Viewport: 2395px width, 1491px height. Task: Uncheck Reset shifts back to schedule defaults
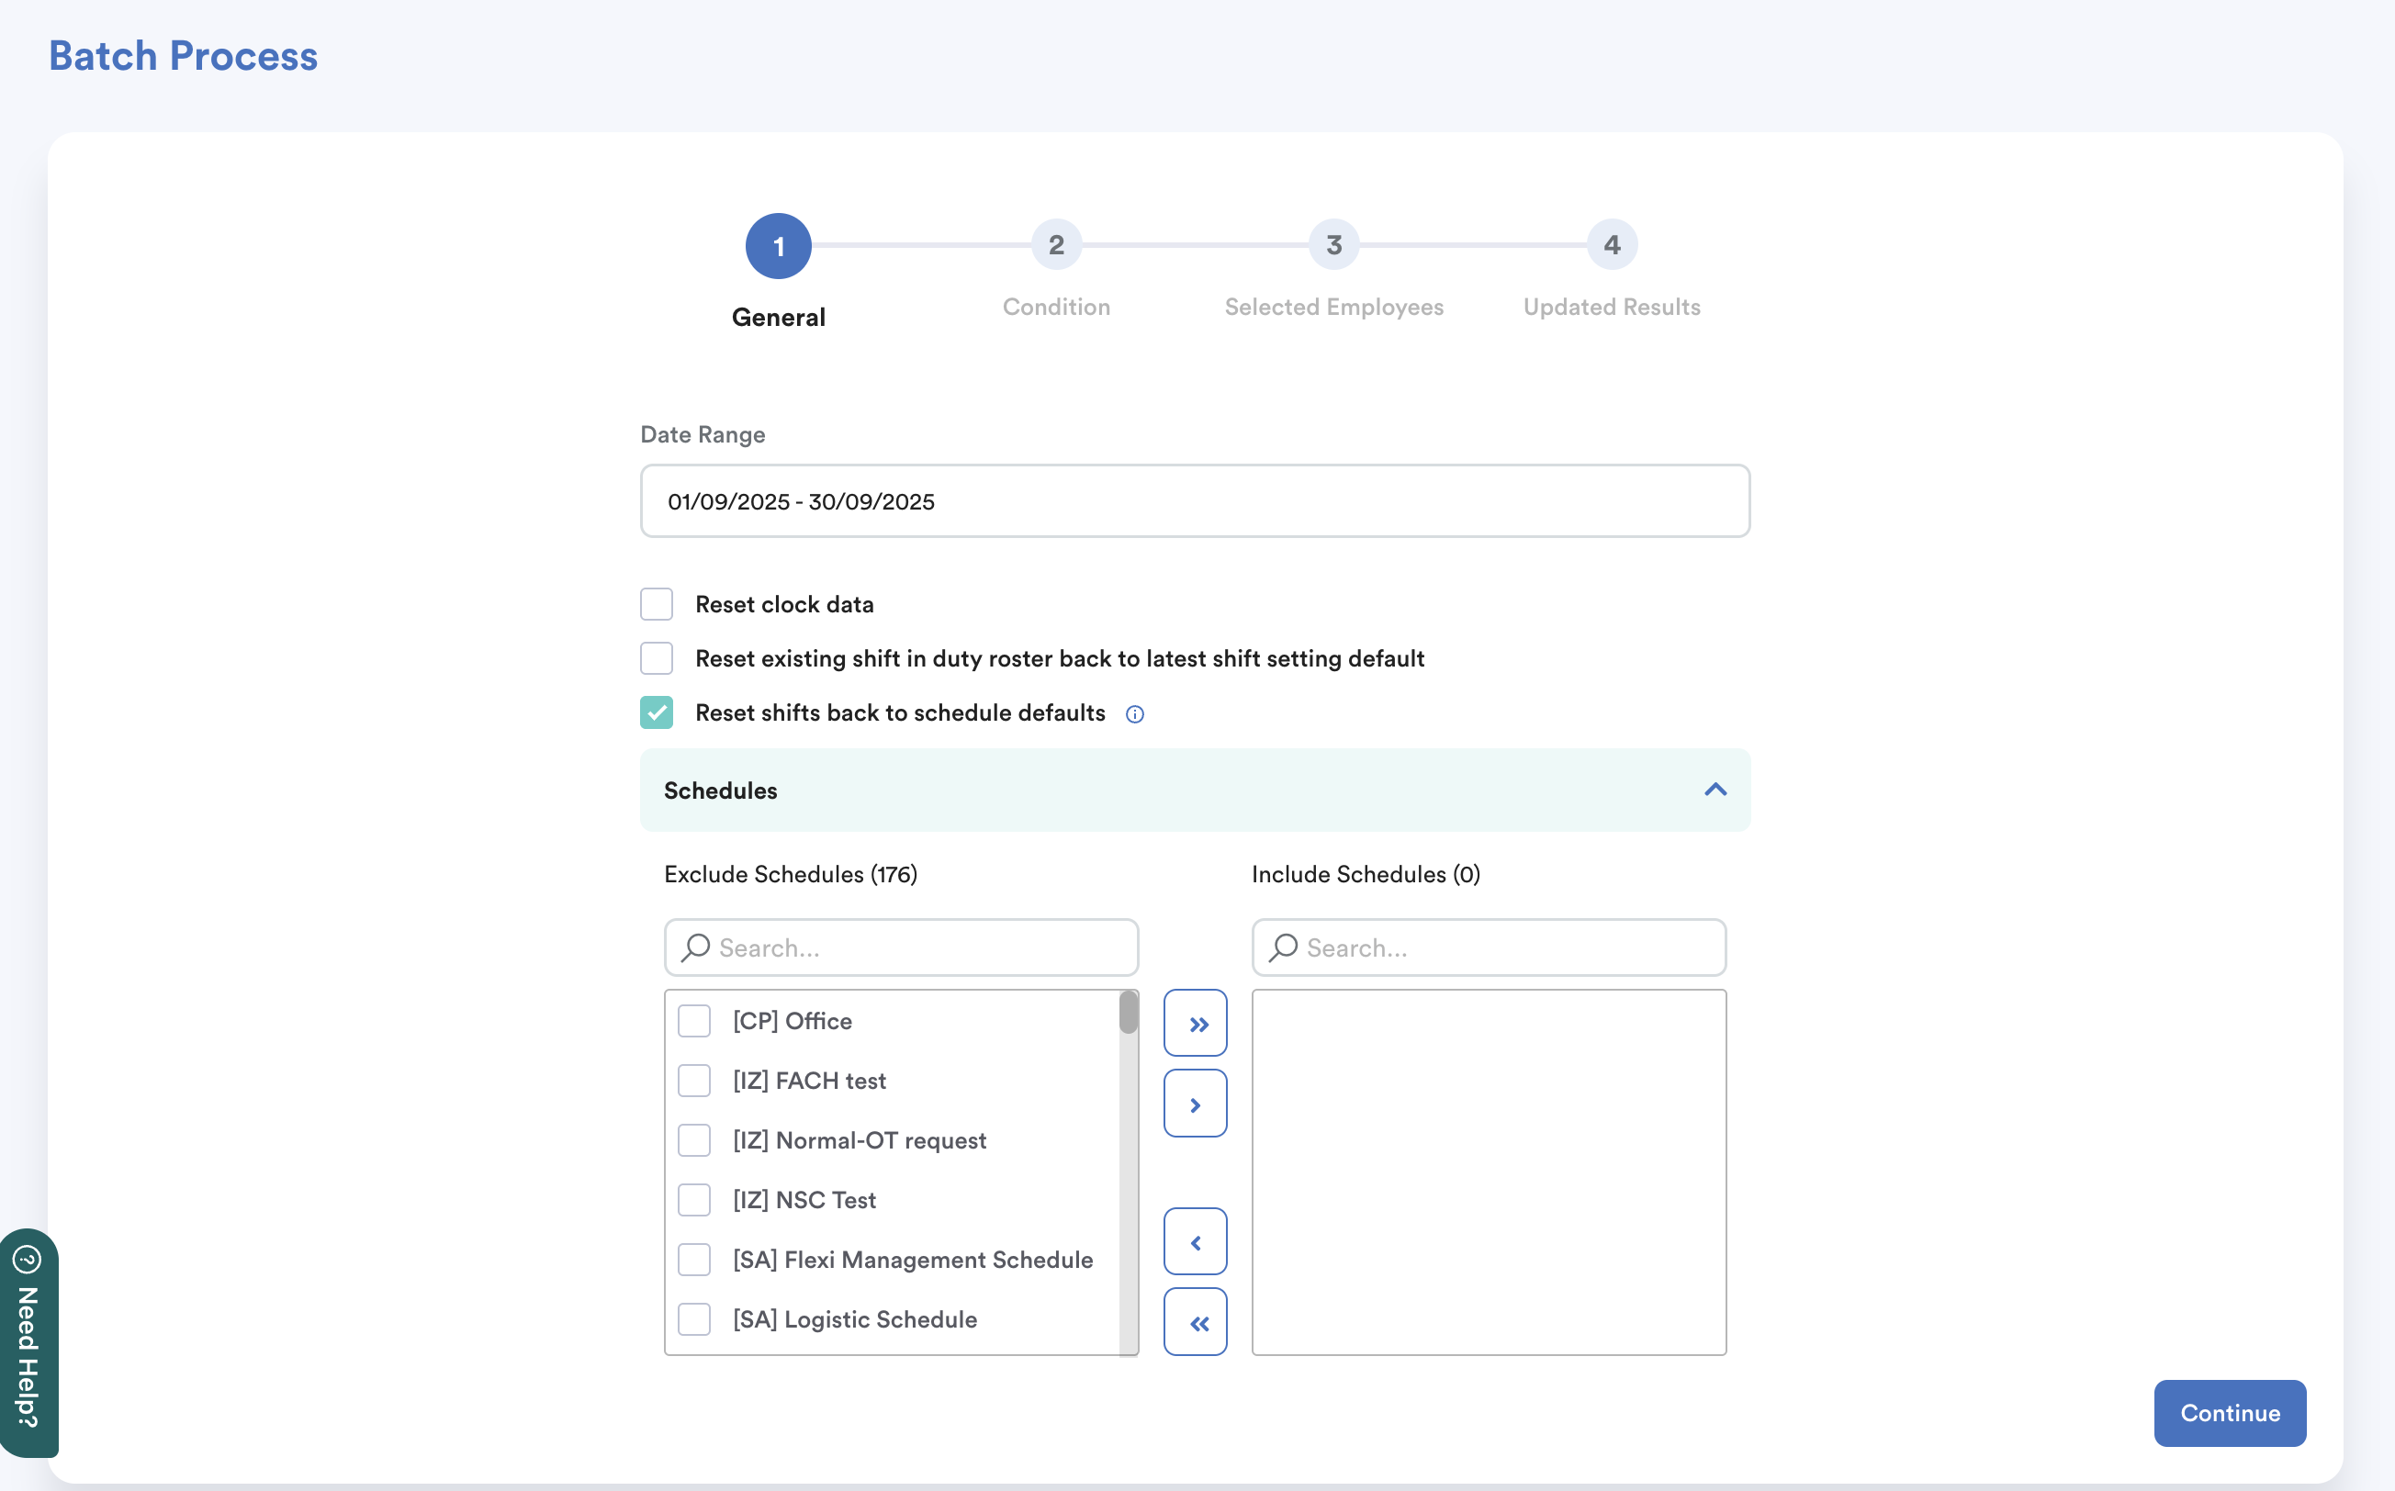click(656, 713)
